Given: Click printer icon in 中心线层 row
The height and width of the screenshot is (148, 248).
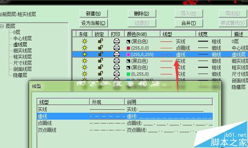Looking at the screenshot, I should coord(117,48).
